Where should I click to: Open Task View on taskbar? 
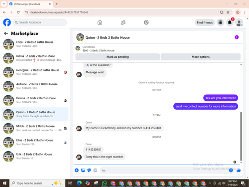70,183
